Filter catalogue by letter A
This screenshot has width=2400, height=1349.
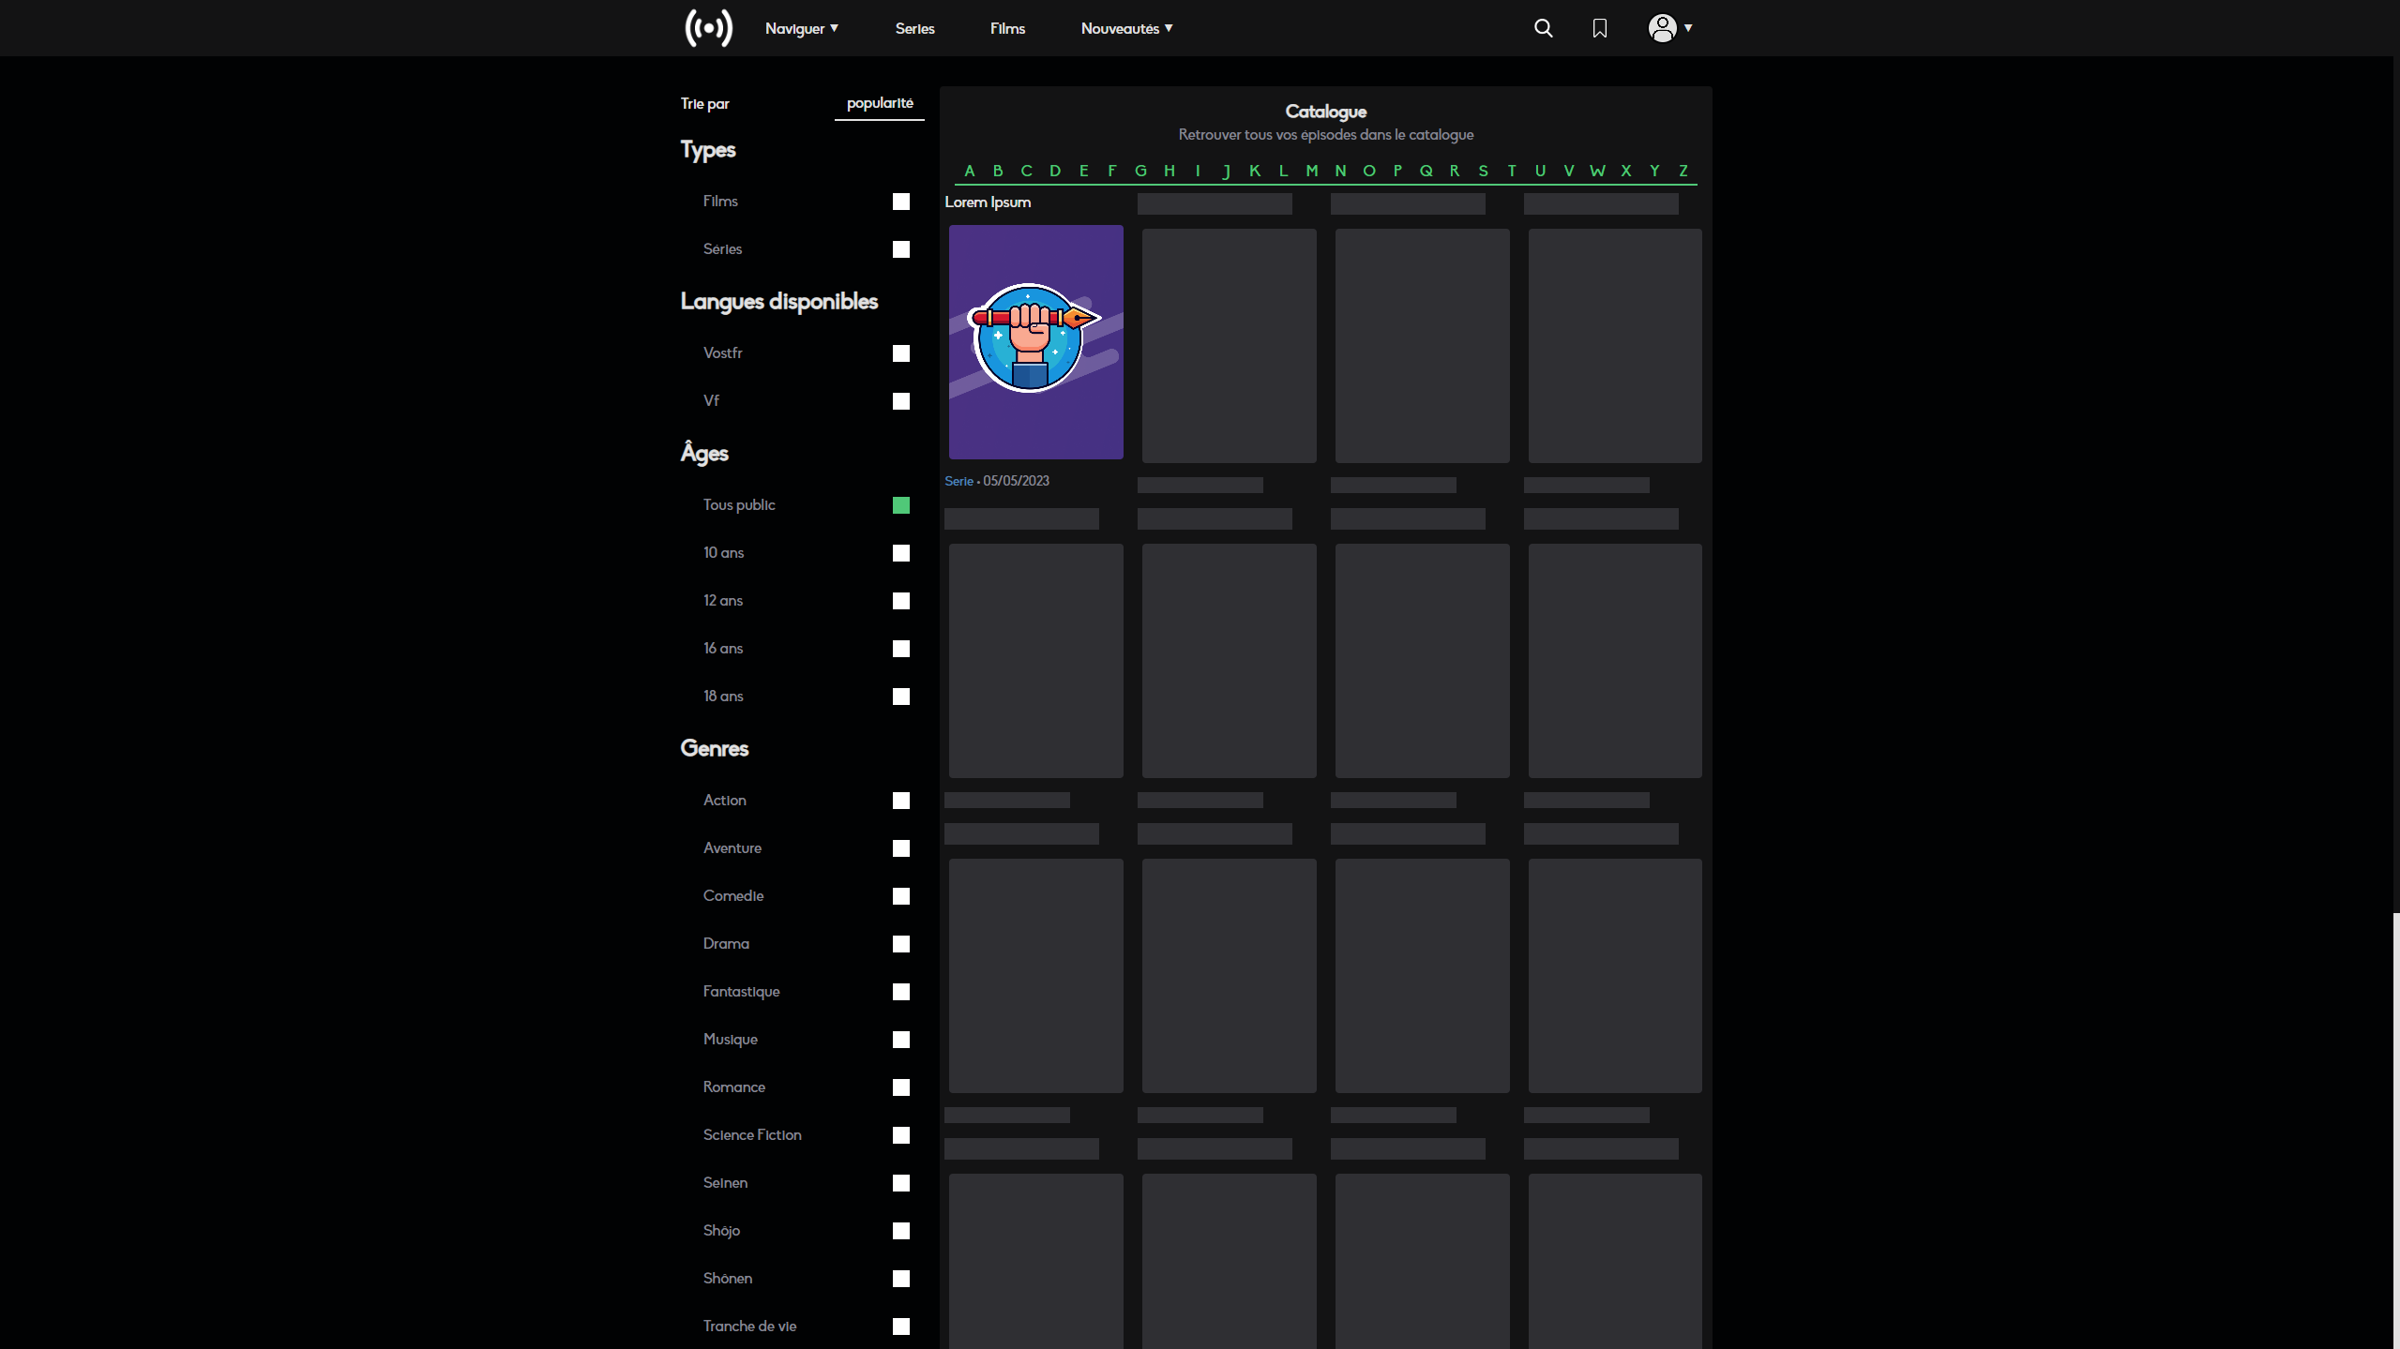[x=969, y=171]
